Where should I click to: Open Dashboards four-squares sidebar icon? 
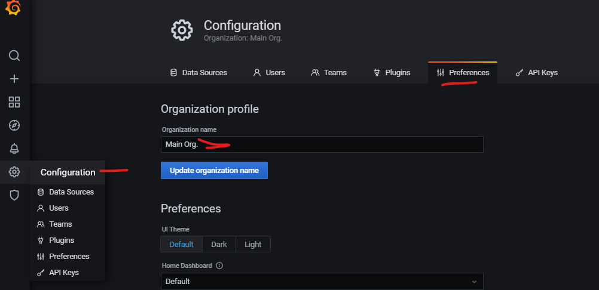pos(14,102)
